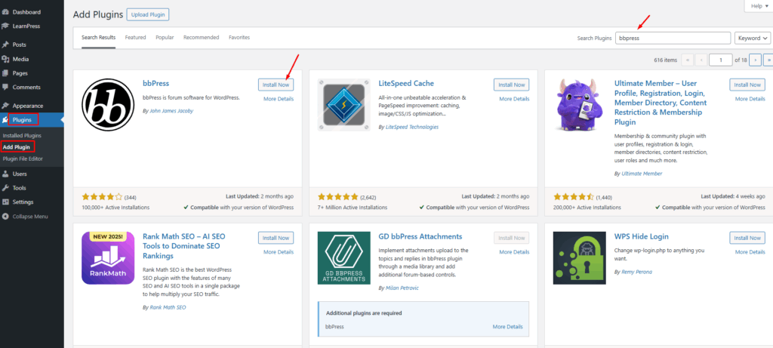Screen dimensions: 773x348
Task: Click the Media icon in sidebar
Action: 5,59
